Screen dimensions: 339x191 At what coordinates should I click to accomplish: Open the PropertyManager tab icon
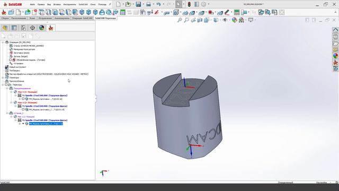pos(14,28)
